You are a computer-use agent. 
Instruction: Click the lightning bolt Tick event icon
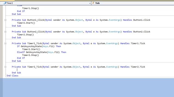click(93, 3)
